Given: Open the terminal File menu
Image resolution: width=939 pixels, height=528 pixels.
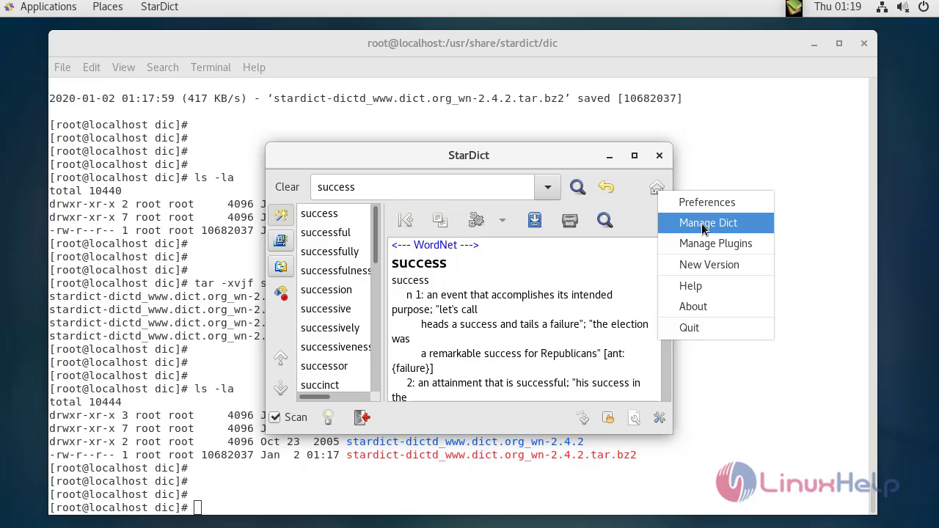Looking at the screenshot, I should point(62,67).
